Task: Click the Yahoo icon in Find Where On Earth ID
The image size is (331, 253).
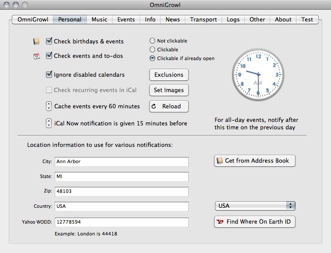Action: click(220, 221)
